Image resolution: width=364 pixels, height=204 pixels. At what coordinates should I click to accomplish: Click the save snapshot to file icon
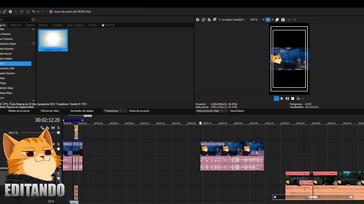283,20
